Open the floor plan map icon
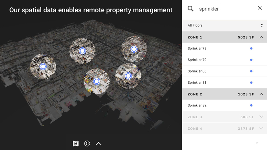This screenshot has width=267, height=150. coord(76,144)
